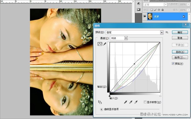
Task: Select the curve point editing tool
Action: click(100, 44)
